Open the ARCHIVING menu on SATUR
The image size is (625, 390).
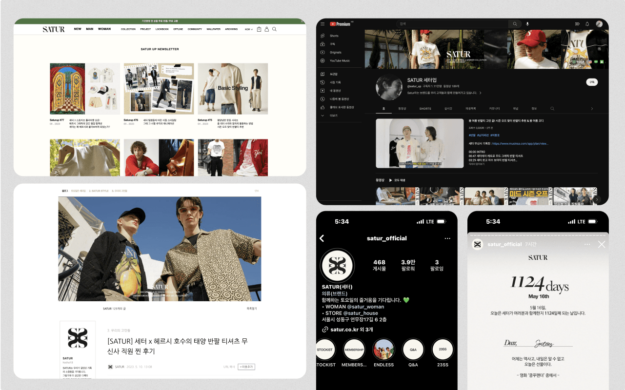(231, 29)
